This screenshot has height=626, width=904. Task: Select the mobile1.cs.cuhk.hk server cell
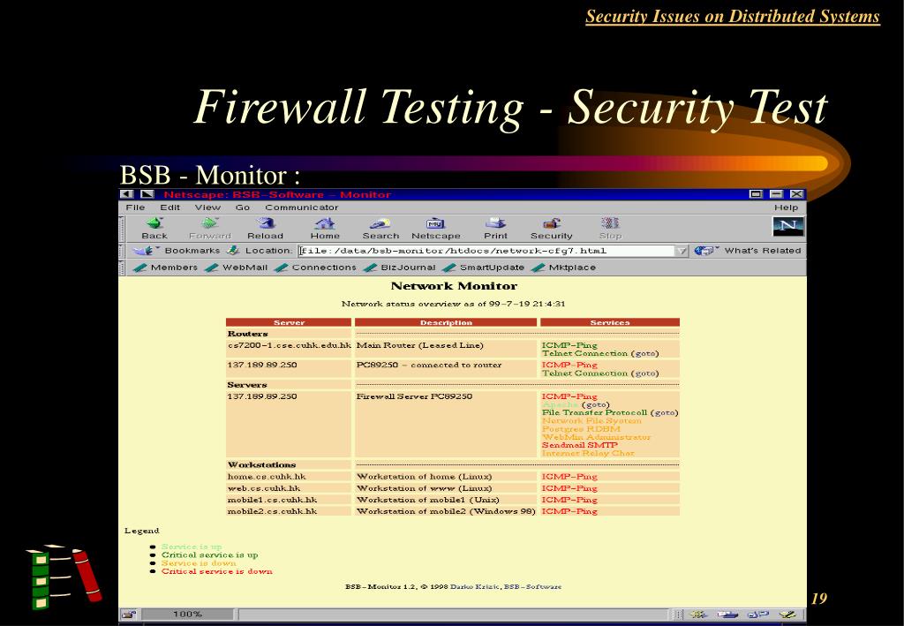pyautogui.click(x=289, y=500)
